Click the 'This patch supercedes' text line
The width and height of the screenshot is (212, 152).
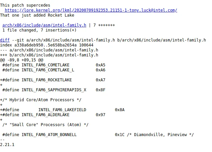[x=25, y=5]
